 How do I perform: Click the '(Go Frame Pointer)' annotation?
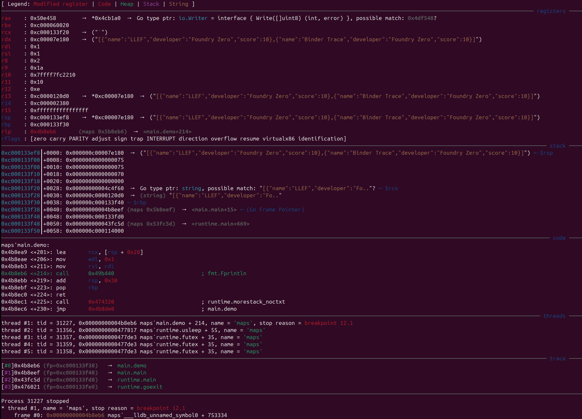tap(275, 209)
